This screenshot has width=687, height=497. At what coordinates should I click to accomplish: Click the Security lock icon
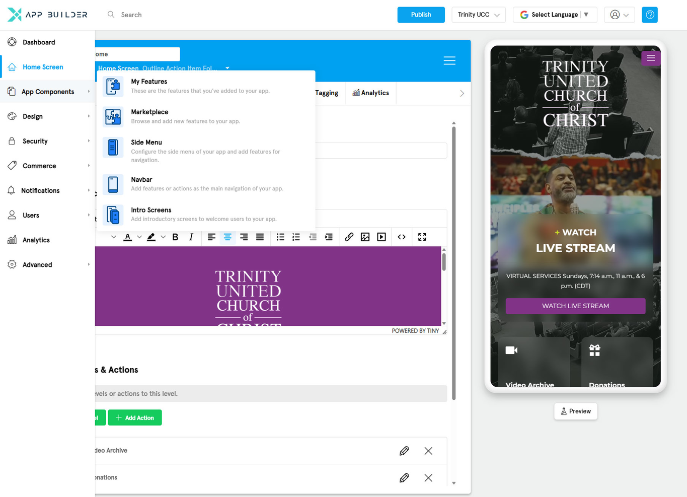12,141
